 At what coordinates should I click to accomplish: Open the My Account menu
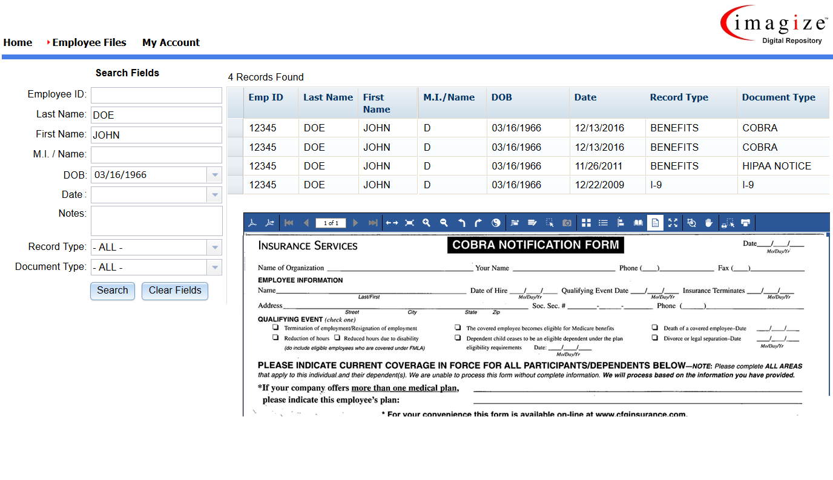click(171, 42)
